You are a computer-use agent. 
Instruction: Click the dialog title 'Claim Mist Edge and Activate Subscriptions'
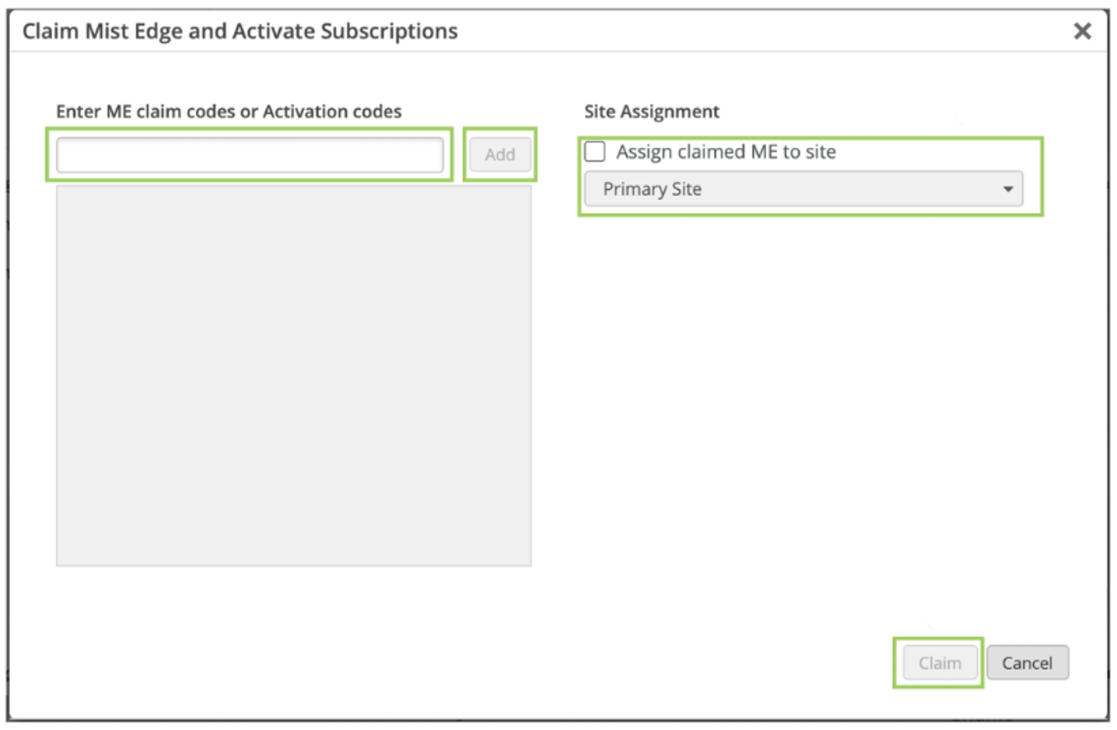[x=240, y=31]
